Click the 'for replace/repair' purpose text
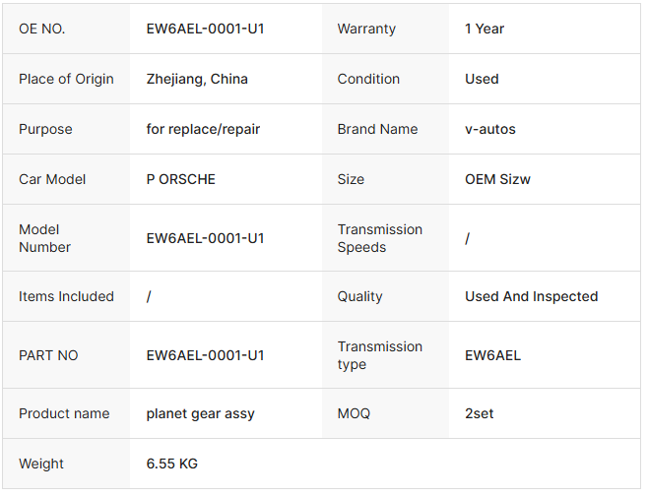The image size is (648, 496). pos(203,129)
